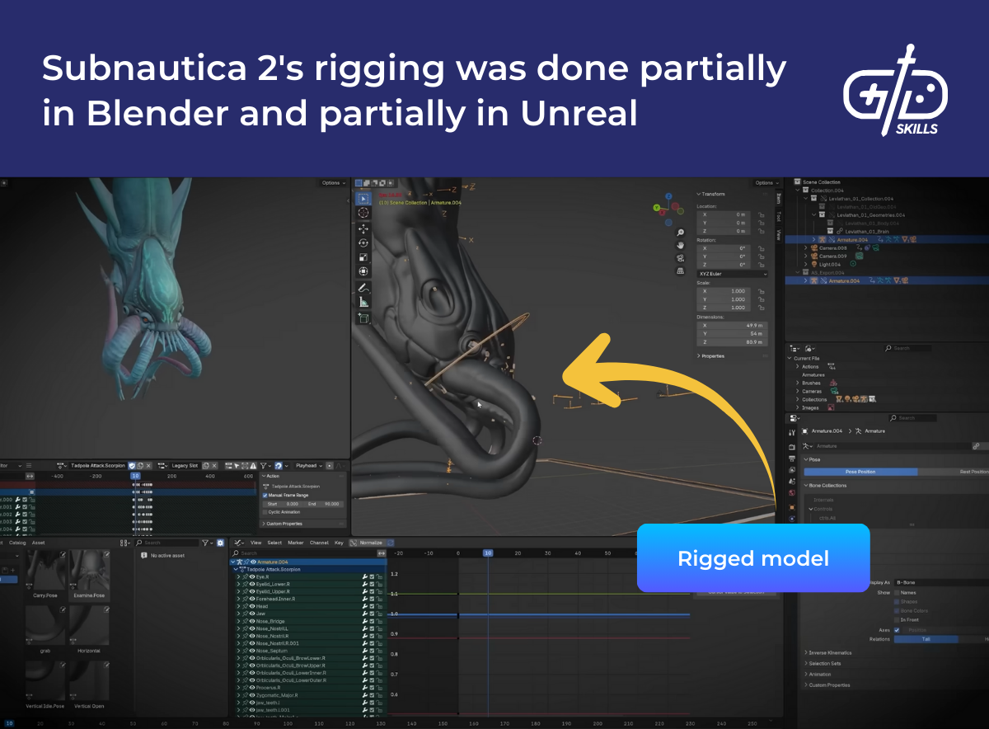Enable the Cyclic Animation checkbox
Viewport: 989px width, 729px height.
(265, 512)
